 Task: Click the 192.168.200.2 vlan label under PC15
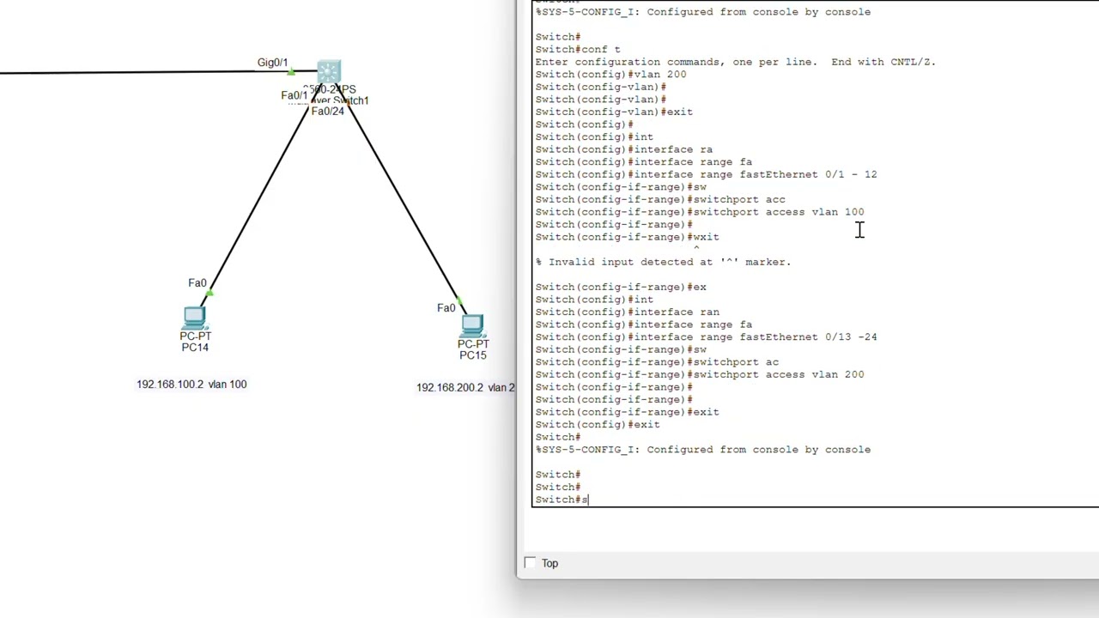click(465, 388)
